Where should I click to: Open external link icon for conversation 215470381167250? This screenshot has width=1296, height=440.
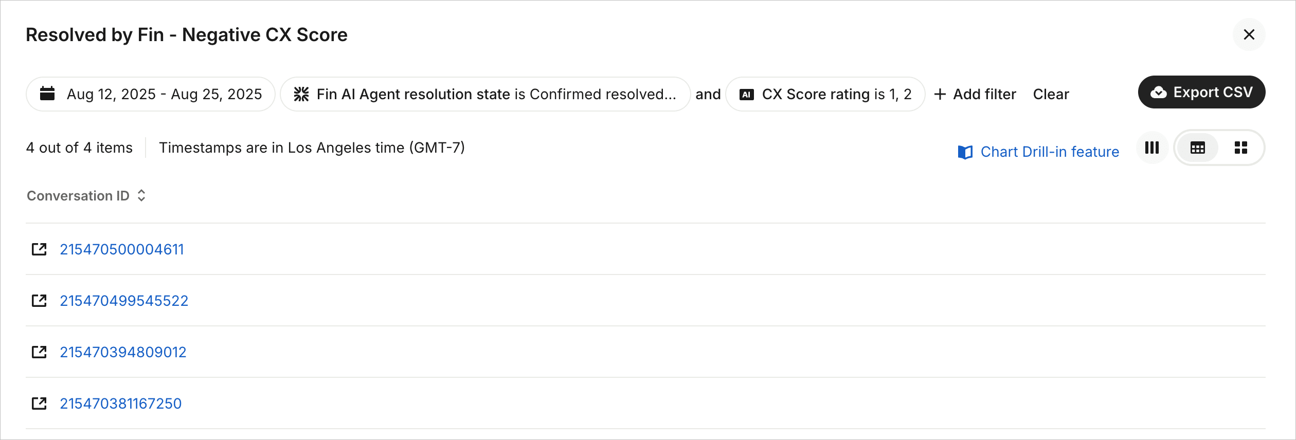(x=39, y=404)
